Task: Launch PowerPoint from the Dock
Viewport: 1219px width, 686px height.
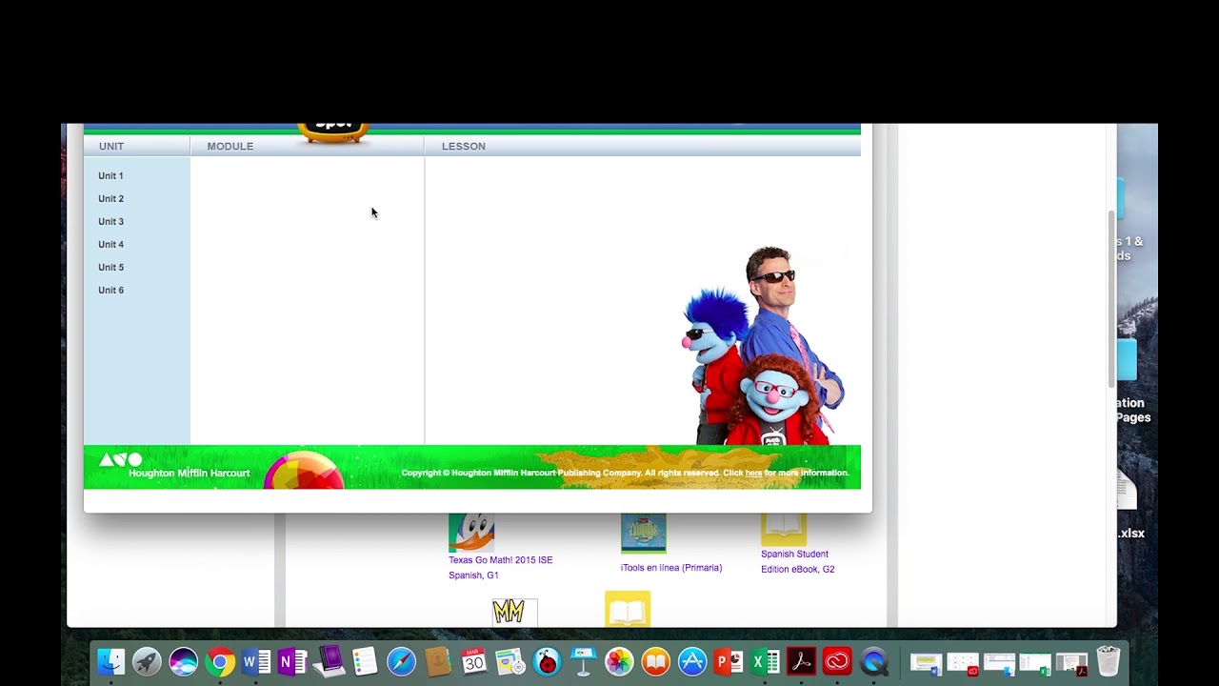Action: 729,661
